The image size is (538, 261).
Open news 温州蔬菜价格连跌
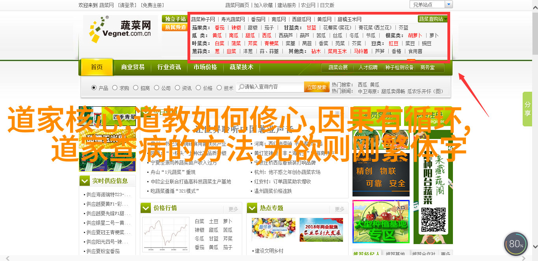click(x=273, y=191)
